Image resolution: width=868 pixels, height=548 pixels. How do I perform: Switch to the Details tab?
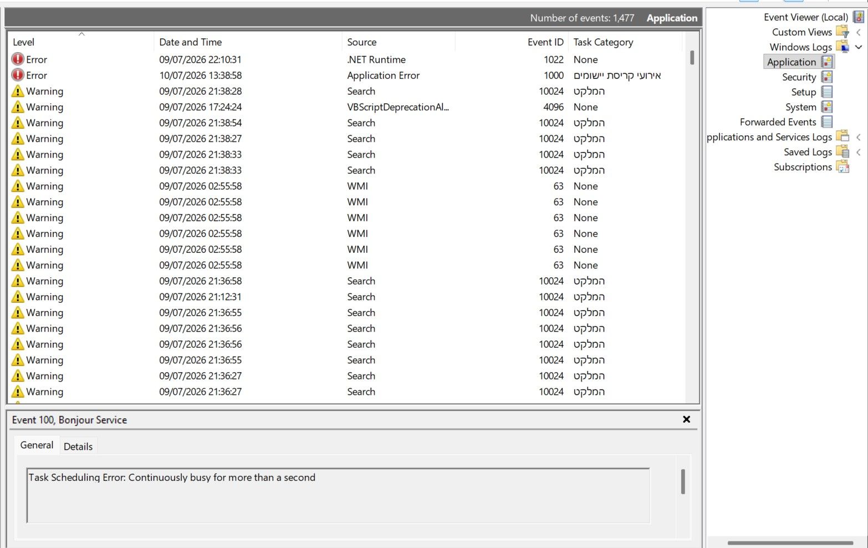pyautogui.click(x=78, y=446)
